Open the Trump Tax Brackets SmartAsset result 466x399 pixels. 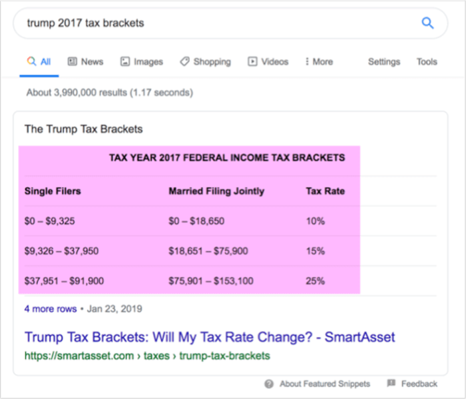point(209,336)
